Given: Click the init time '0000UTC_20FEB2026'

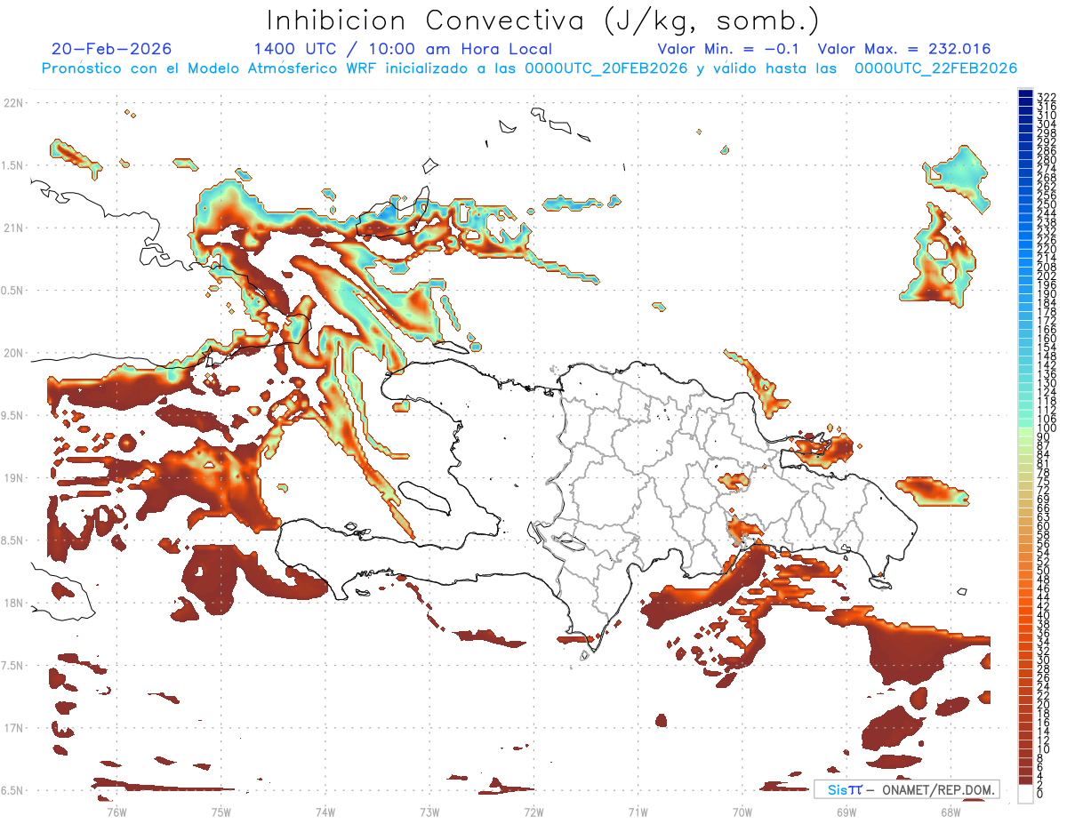Looking at the screenshot, I should click(605, 68).
